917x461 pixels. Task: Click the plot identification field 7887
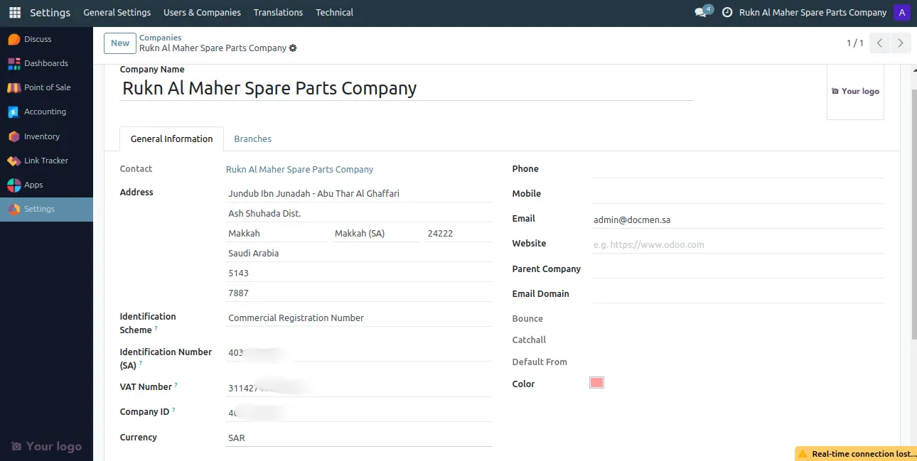pos(358,293)
